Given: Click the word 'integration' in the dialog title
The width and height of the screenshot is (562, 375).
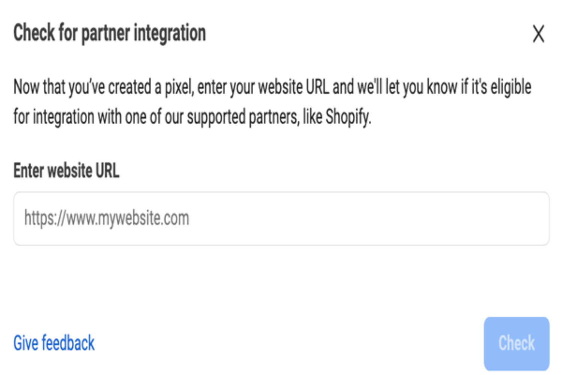Looking at the screenshot, I should (170, 33).
